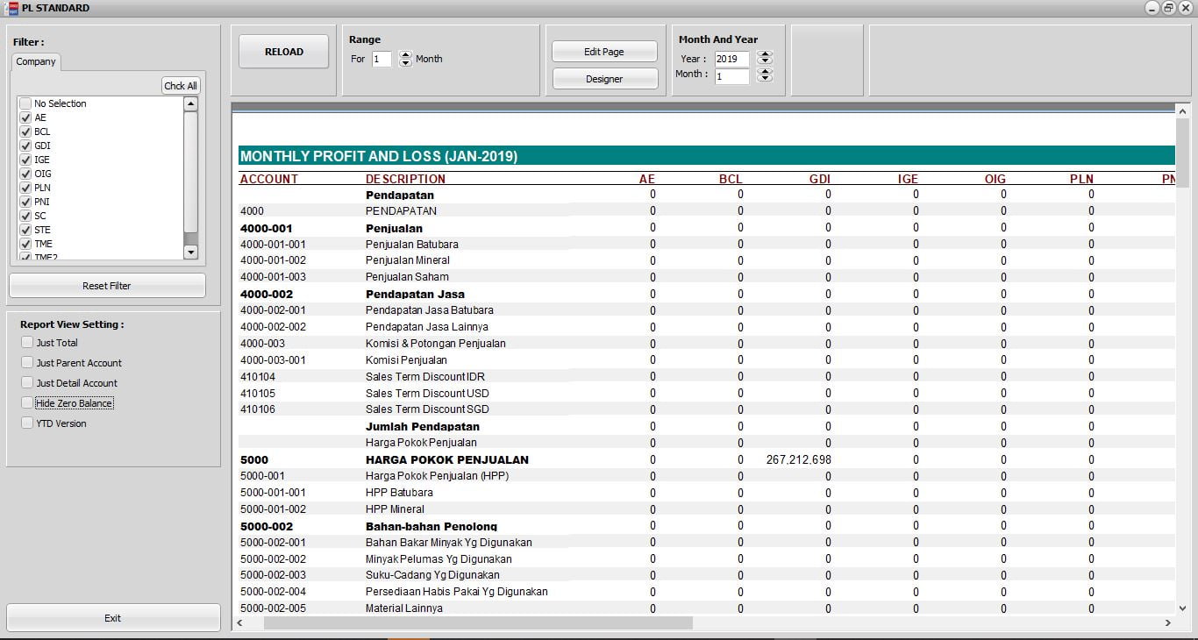Click the PLN column header
This screenshot has height=640, width=1198.
pyautogui.click(x=1081, y=179)
